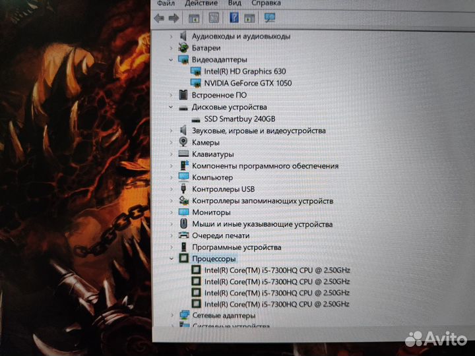The image size is (475, 356).
Task: Select the last Intel Core i5-7300HQ CPU entry
Action: (x=277, y=304)
